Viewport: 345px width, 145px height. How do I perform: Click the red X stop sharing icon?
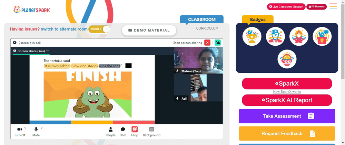pos(207,43)
